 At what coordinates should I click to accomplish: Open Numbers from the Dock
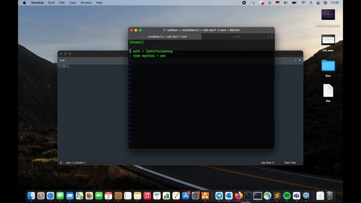coord(166,196)
